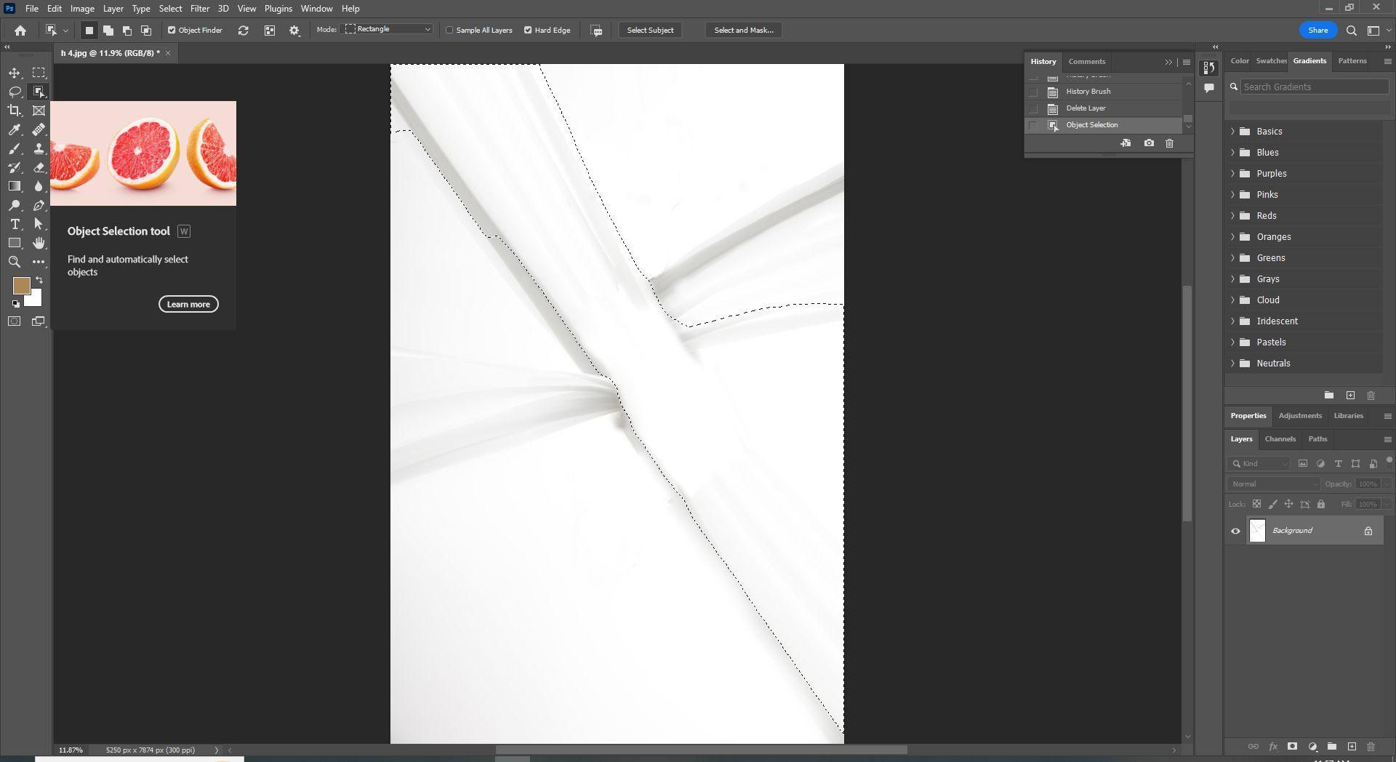Toggle Quick Mask mode
The image size is (1396, 762).
coord(15,321)
